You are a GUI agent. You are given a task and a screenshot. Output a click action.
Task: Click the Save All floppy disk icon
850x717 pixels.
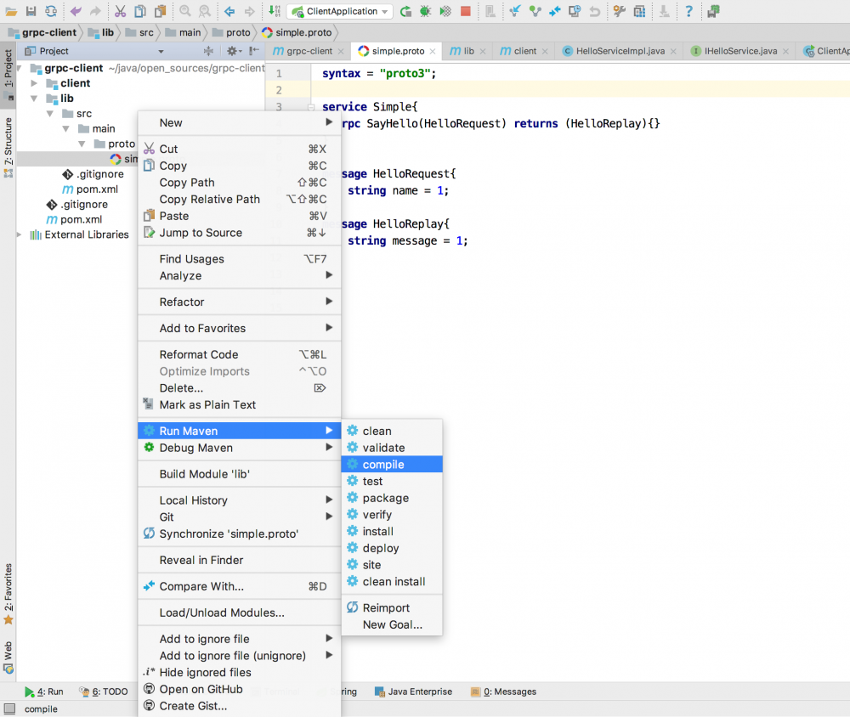[x=31, y=11]
